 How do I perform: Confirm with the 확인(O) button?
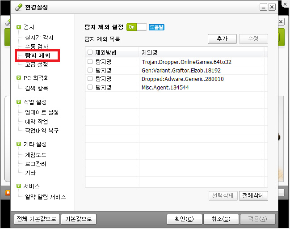pos(184,219)
